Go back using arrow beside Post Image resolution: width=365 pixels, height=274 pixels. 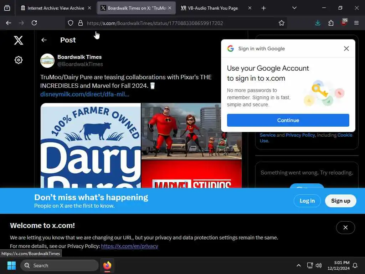(x=44, y=40)
